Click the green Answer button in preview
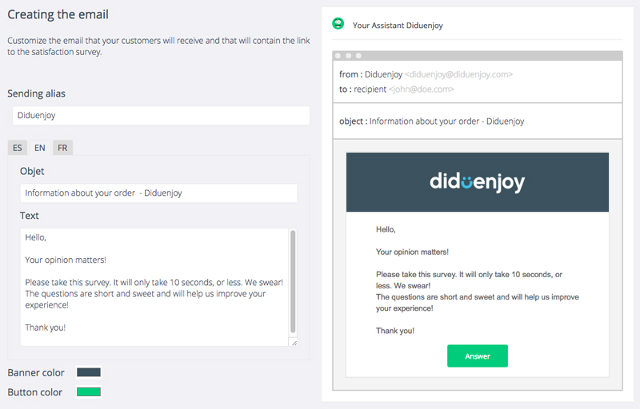The width and height of the screenshot is (640, 409). point(477,356)
